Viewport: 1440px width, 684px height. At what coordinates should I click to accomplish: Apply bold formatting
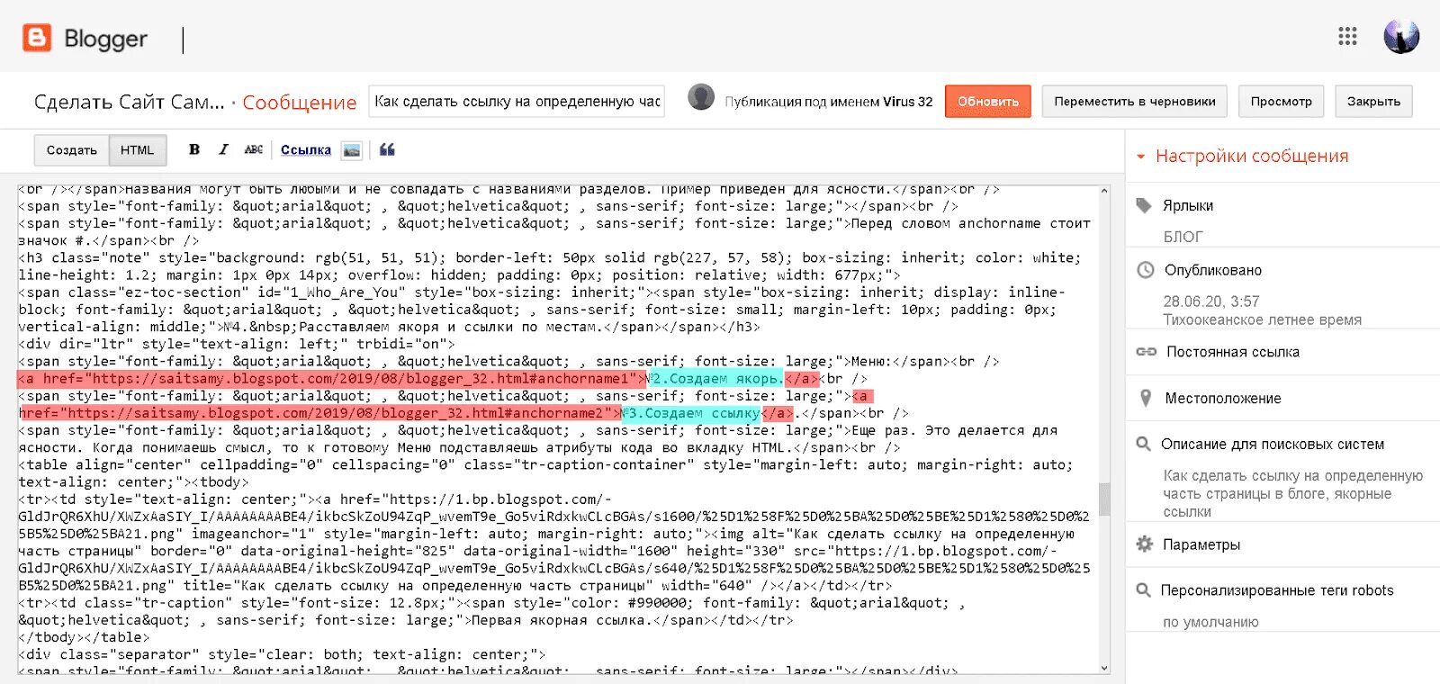pyautogui.click(x=194, y=149)
